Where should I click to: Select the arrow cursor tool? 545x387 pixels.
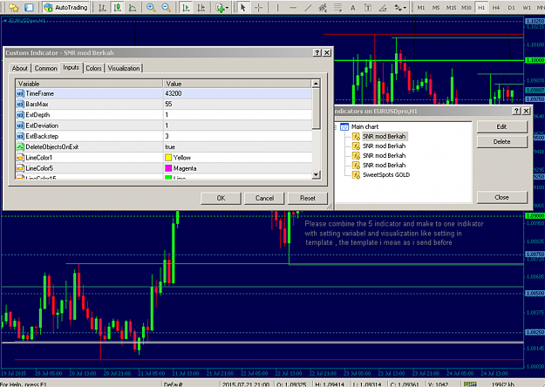243,7
